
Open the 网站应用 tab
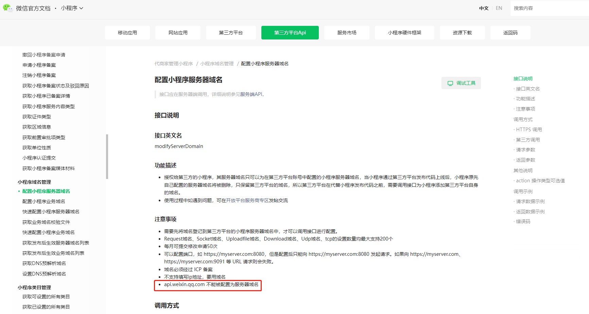[178, 33]
